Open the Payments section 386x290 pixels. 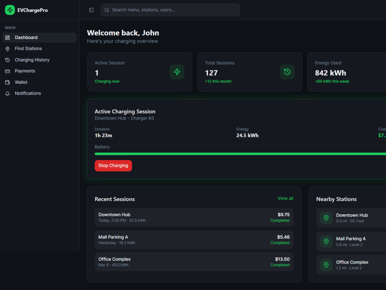point(40,71)
